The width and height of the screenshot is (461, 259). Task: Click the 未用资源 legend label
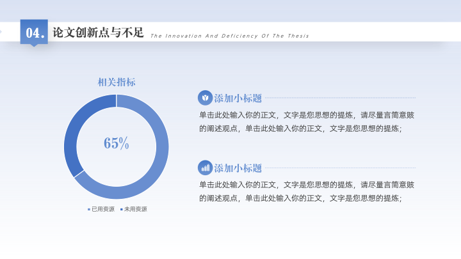(136, 209)
